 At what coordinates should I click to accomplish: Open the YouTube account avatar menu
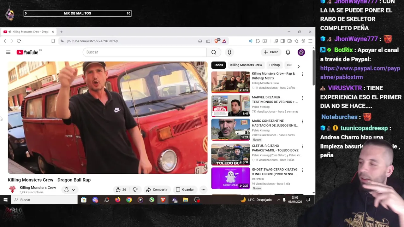301,52
